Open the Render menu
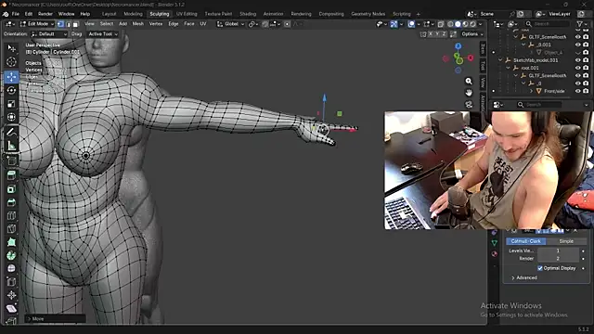This screenshot has width=594, height=334. [45, 14]
